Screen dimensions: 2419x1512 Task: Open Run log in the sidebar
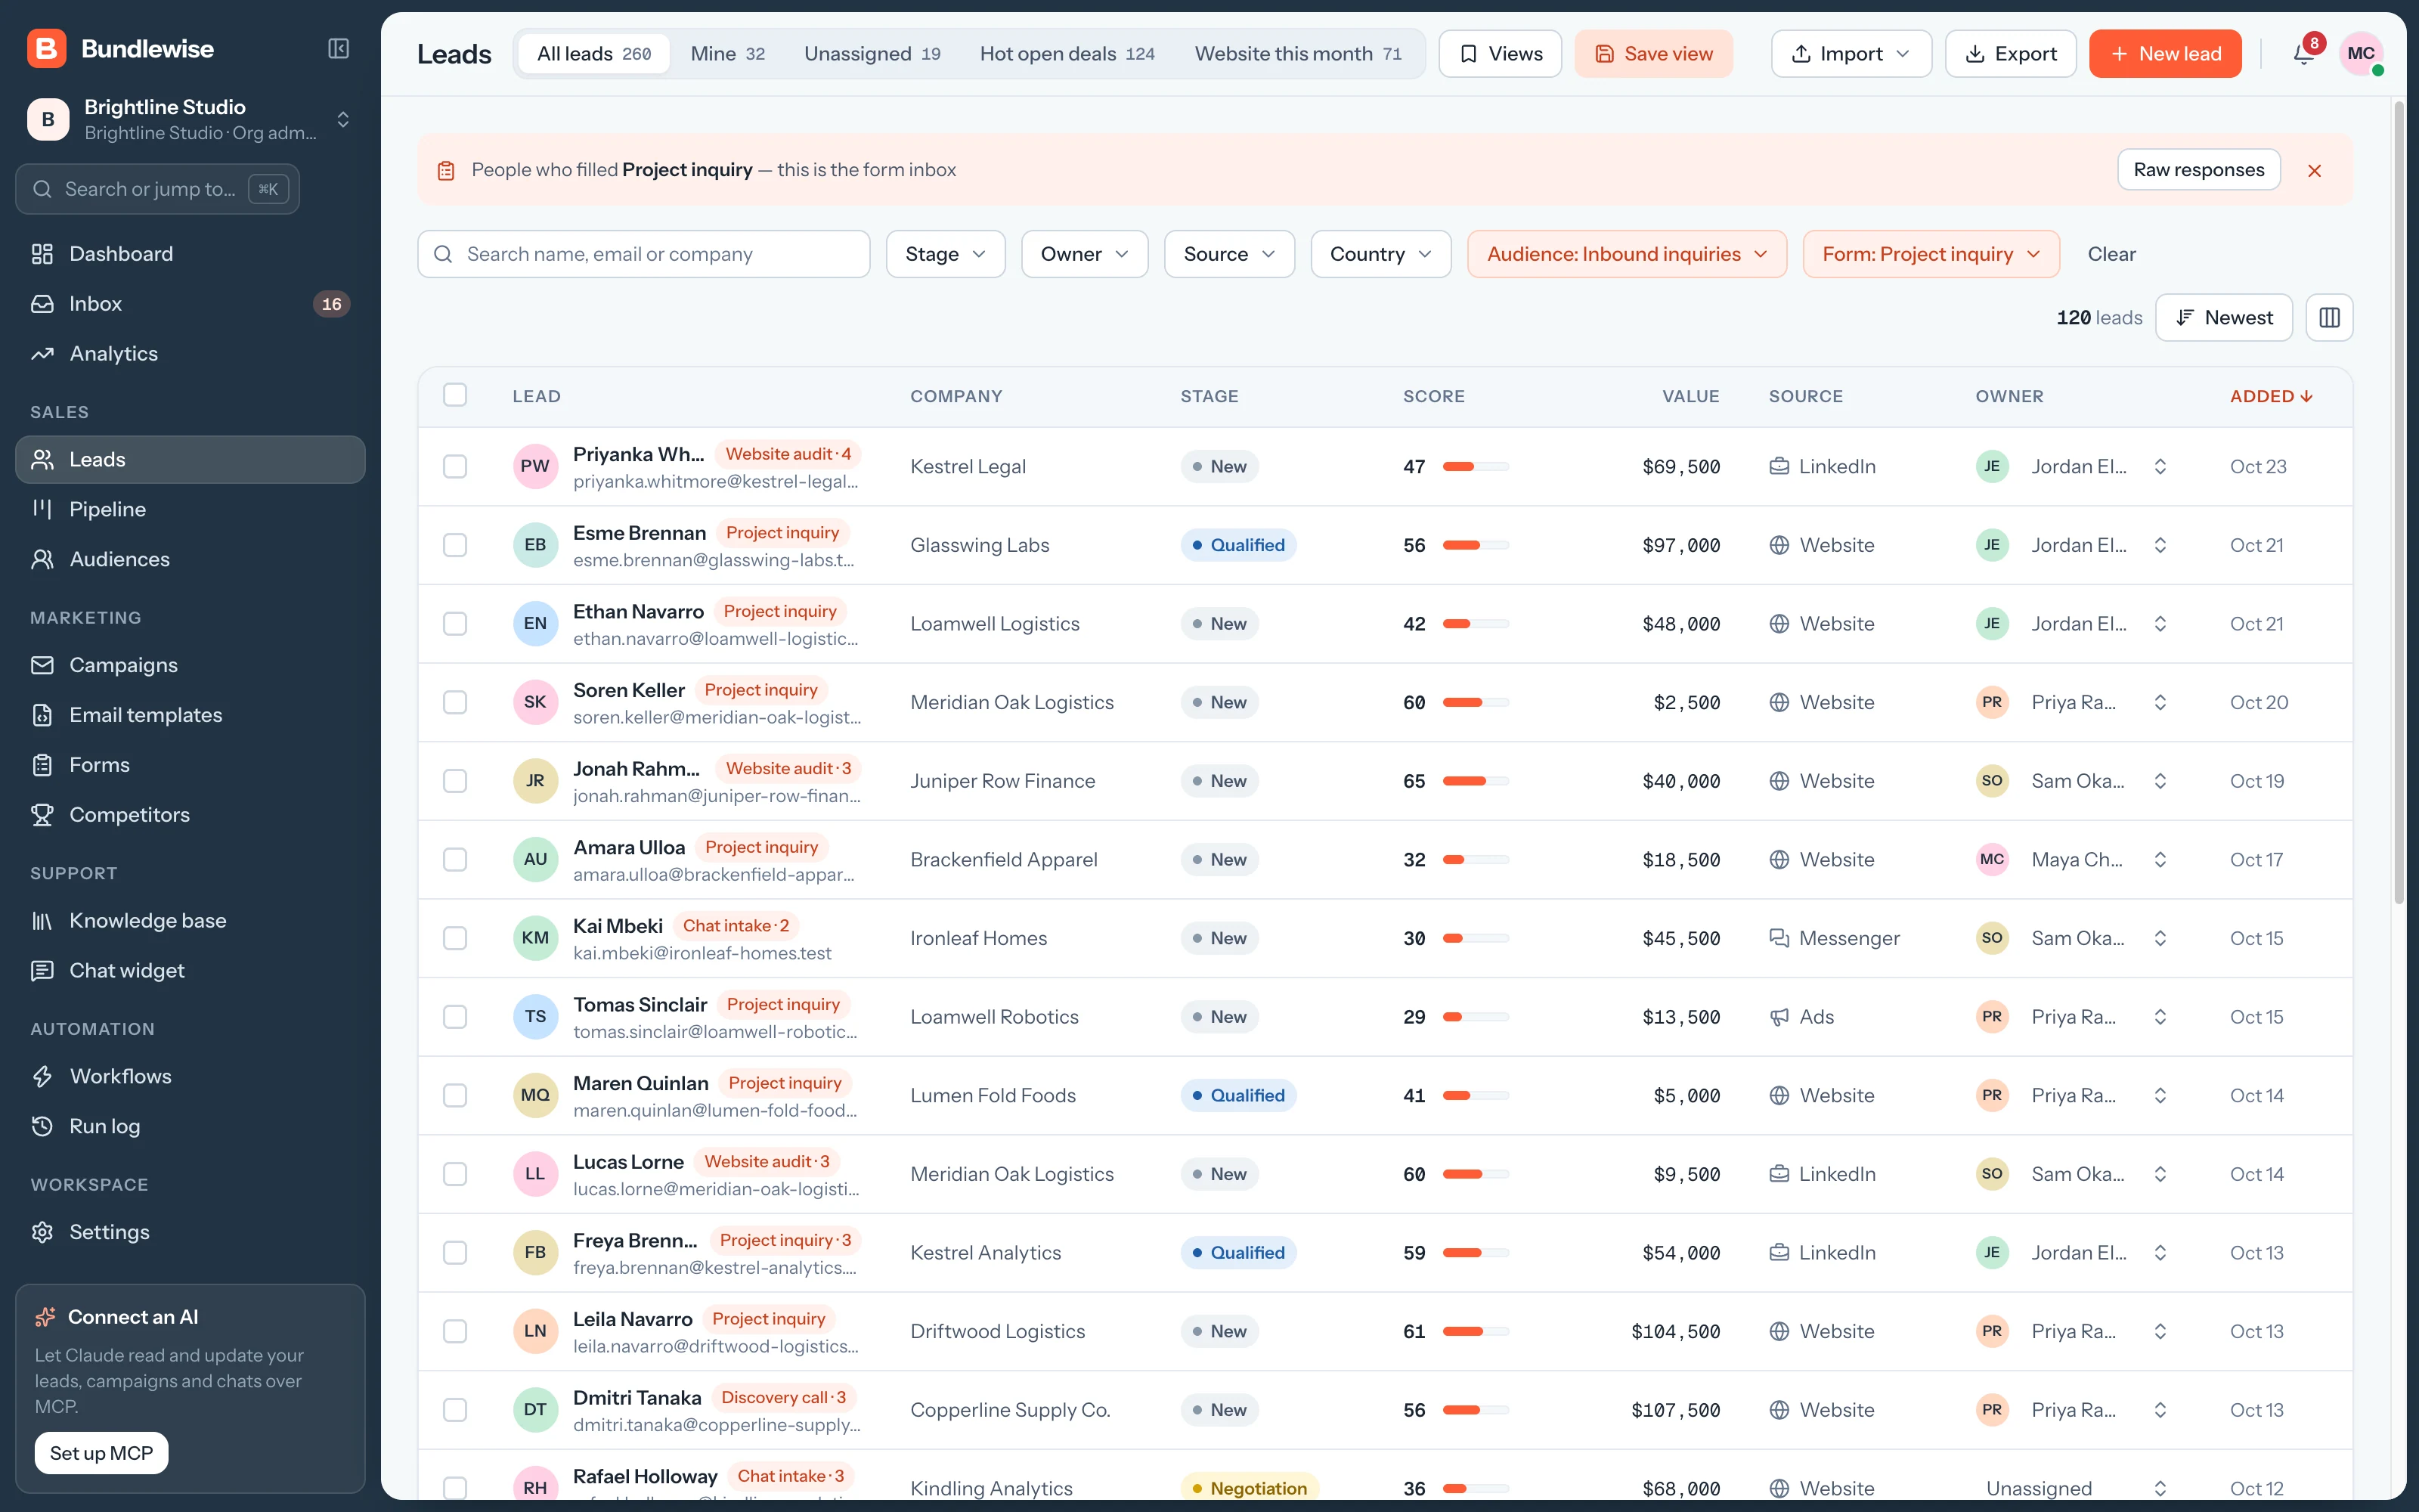[x=190, y=1126]
